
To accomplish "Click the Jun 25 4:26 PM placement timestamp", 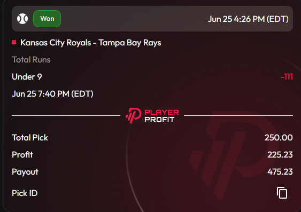I will 248,19.
